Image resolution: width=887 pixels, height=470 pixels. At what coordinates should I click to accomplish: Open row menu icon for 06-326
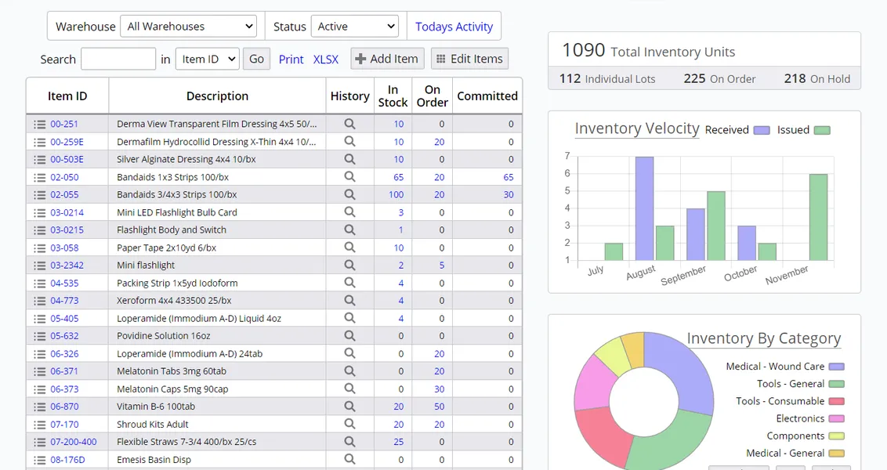pos(40,354)
